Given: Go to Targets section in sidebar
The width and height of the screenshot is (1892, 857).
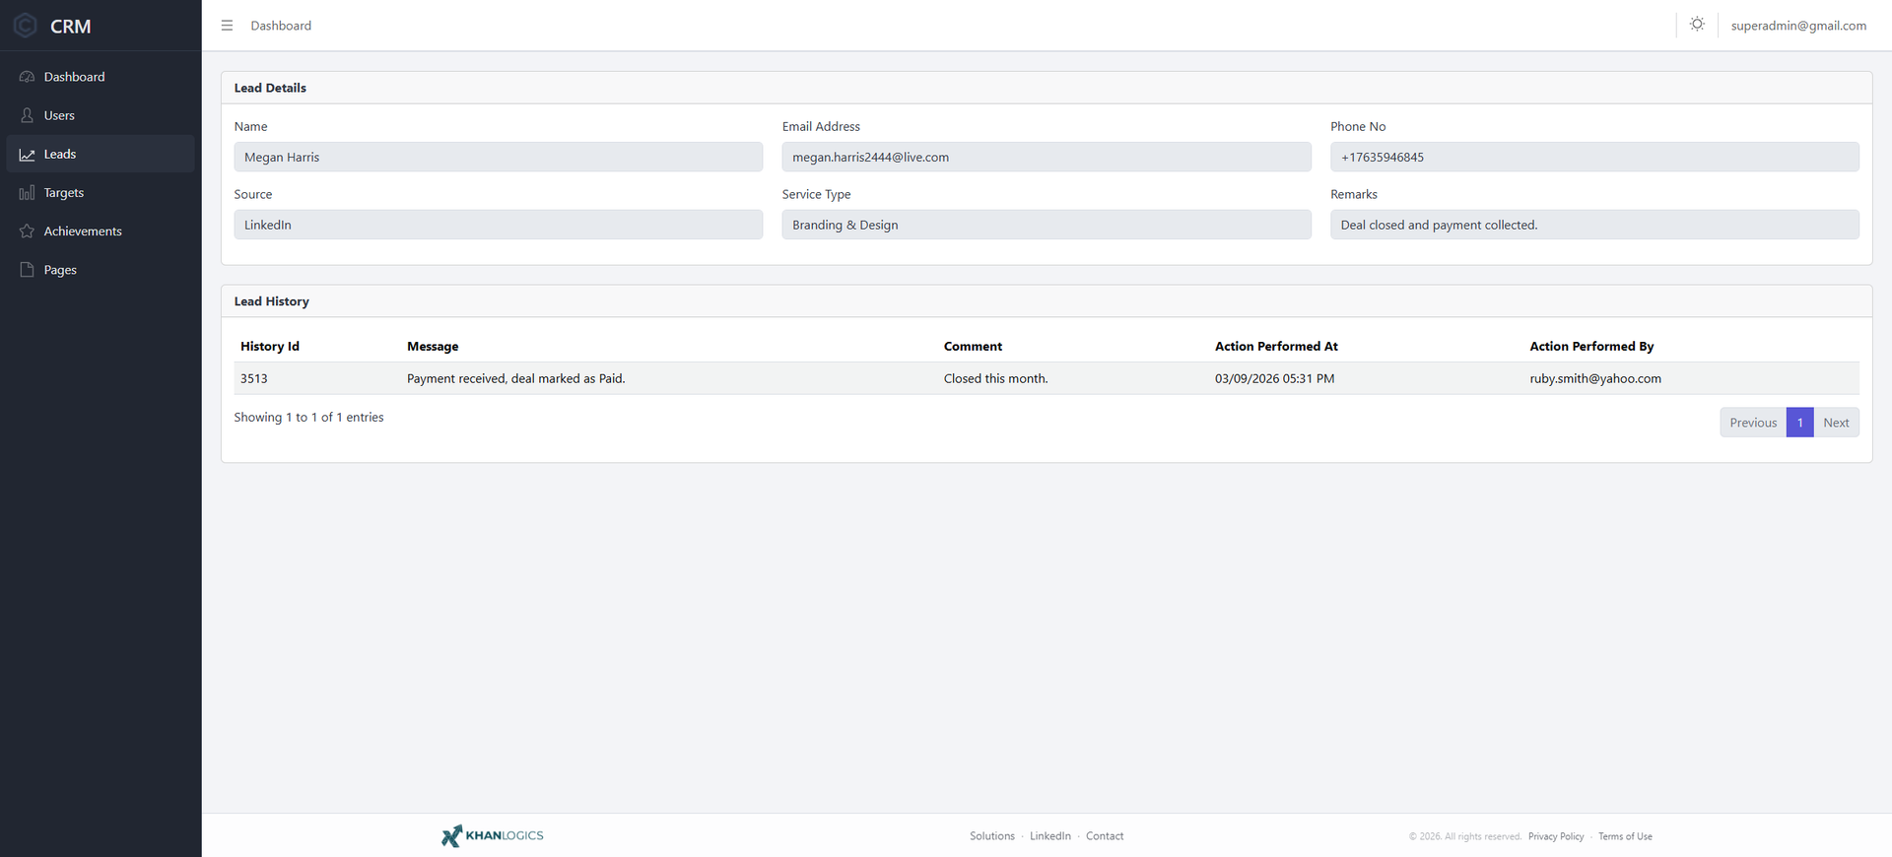Looking at the screenshot, I should click(x=100, y=192).
